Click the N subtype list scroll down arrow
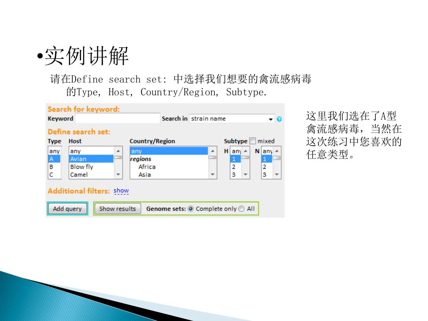Viewport: 428px width, 321px height. click(x=277, y=175)
